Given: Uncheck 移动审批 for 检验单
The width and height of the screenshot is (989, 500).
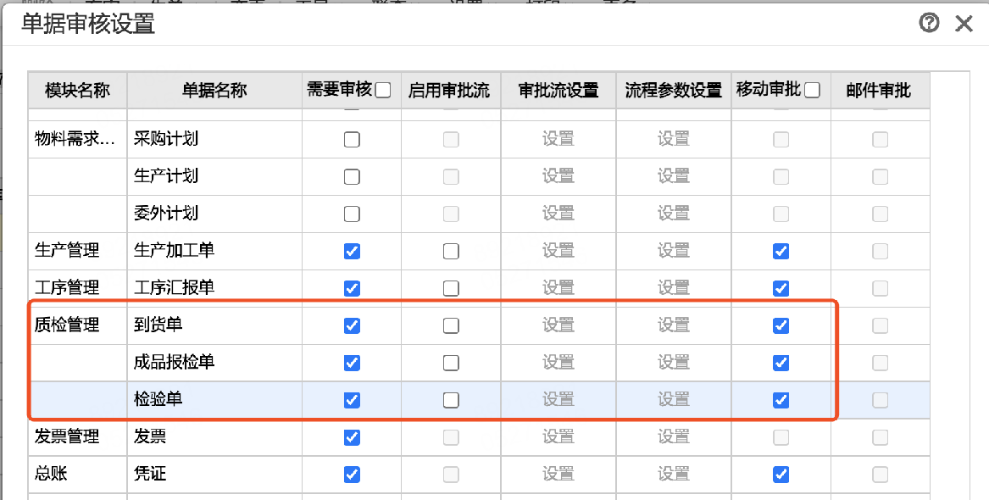Looking at the screenshot, I should (x=781, y=400).
